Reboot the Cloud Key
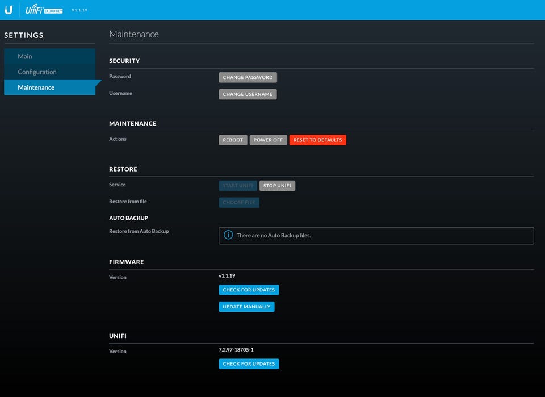Image resolution: width=545 pixels, height=397 pixels. (x=233, y=140)
